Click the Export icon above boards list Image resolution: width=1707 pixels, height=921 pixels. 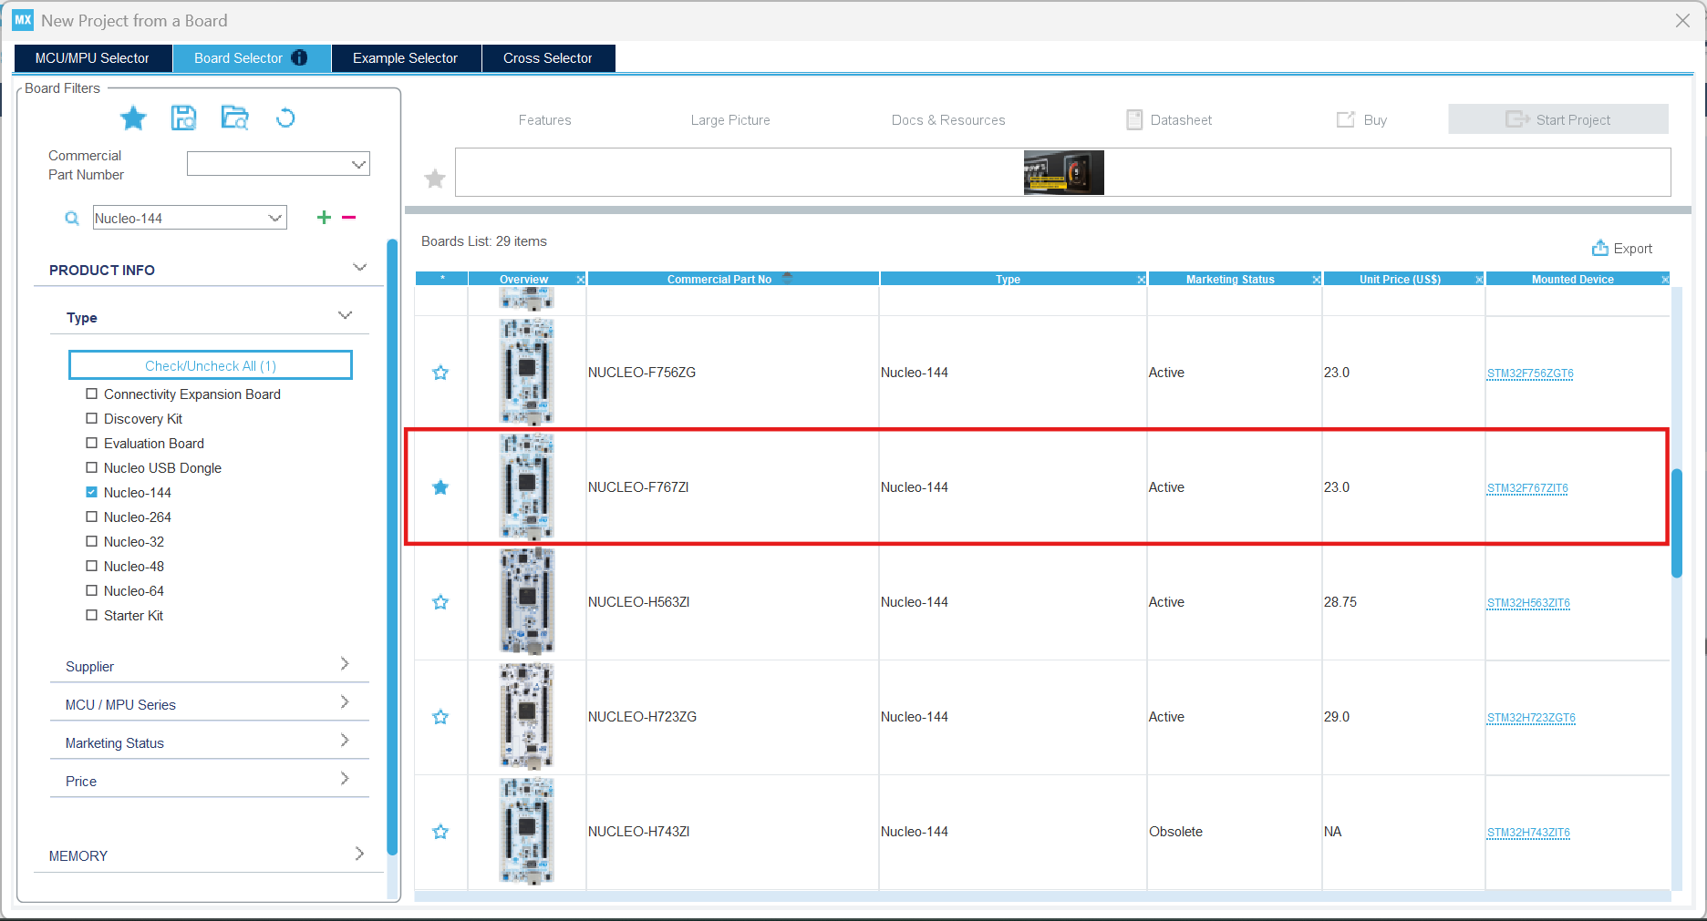[x=1599, y=249]
